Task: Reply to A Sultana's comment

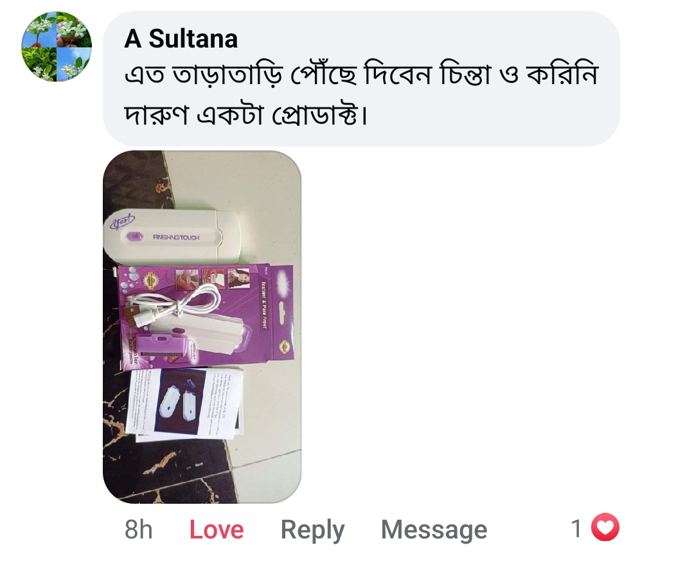Action: [x=312, y=530]
